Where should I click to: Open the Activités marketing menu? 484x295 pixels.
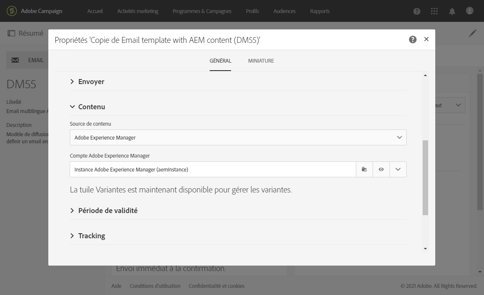[x=138, y=11]
